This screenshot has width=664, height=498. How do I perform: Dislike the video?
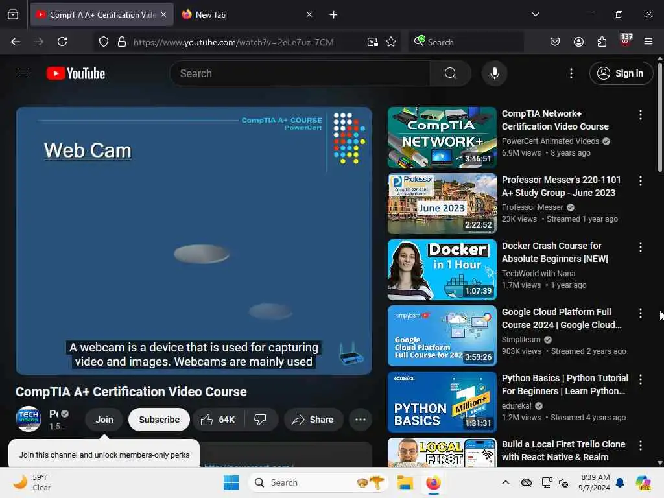(260, 420)
